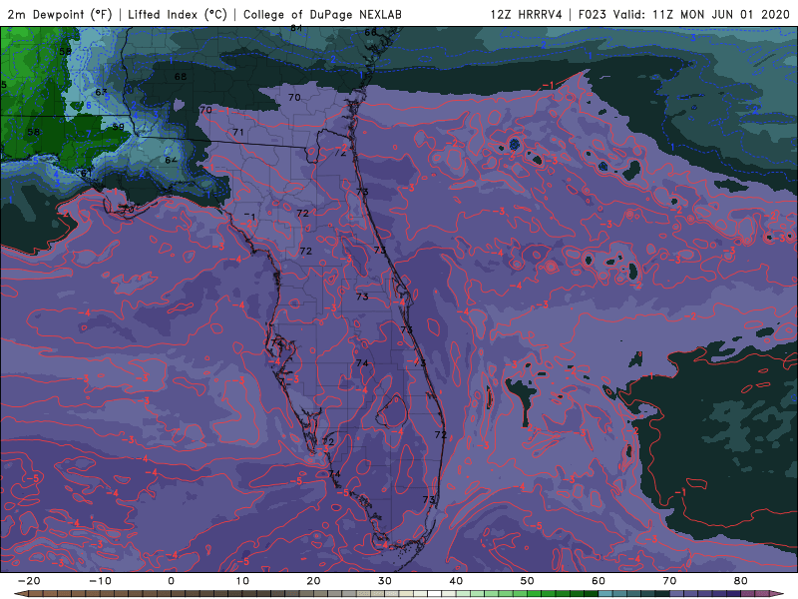
Task: Click the 10 tick label on the colorbar
Action: pyautogui.click(x=242, y=581)
